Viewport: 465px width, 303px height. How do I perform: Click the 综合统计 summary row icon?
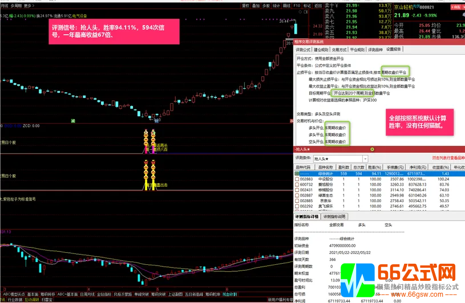tap(297, 173)
